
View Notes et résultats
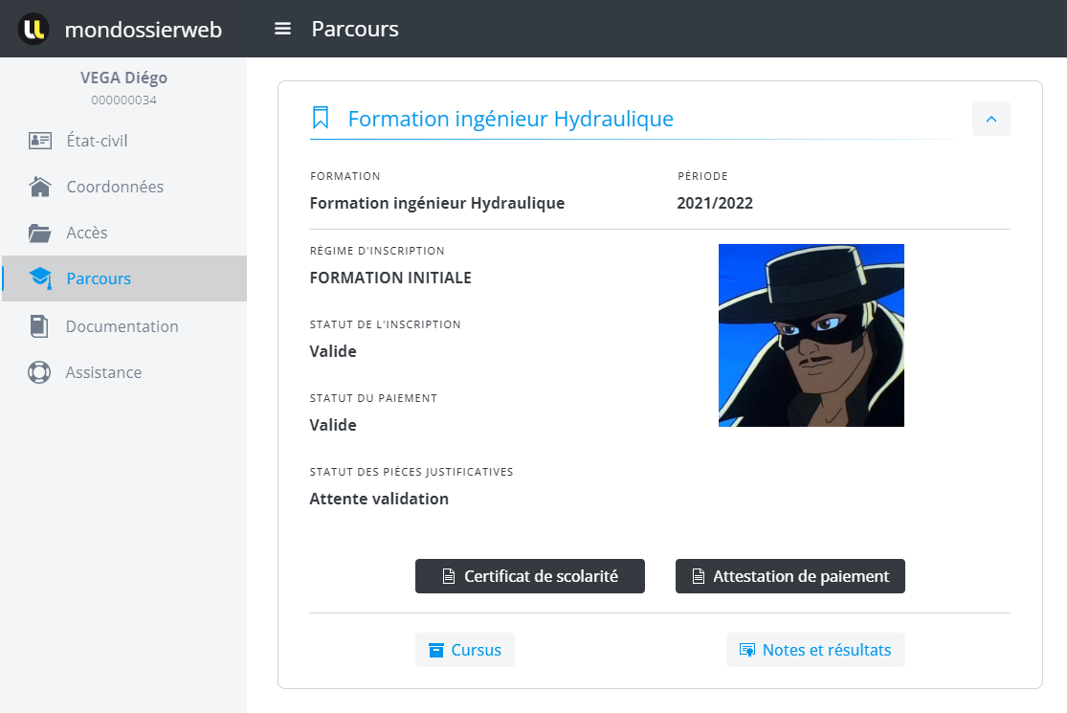coord(815,650)
